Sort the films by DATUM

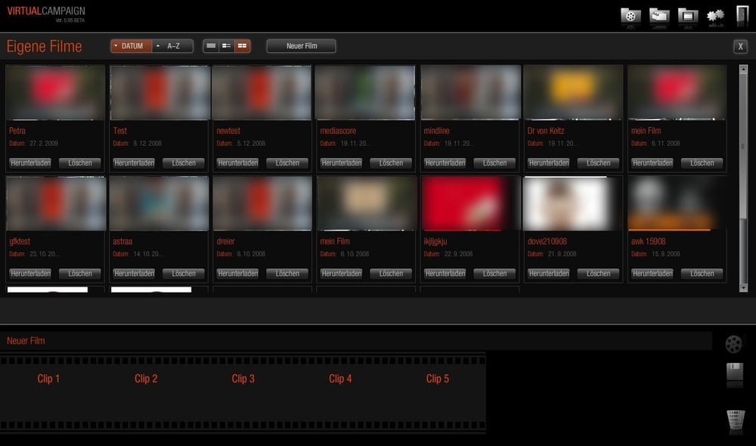tap(131, 46)
